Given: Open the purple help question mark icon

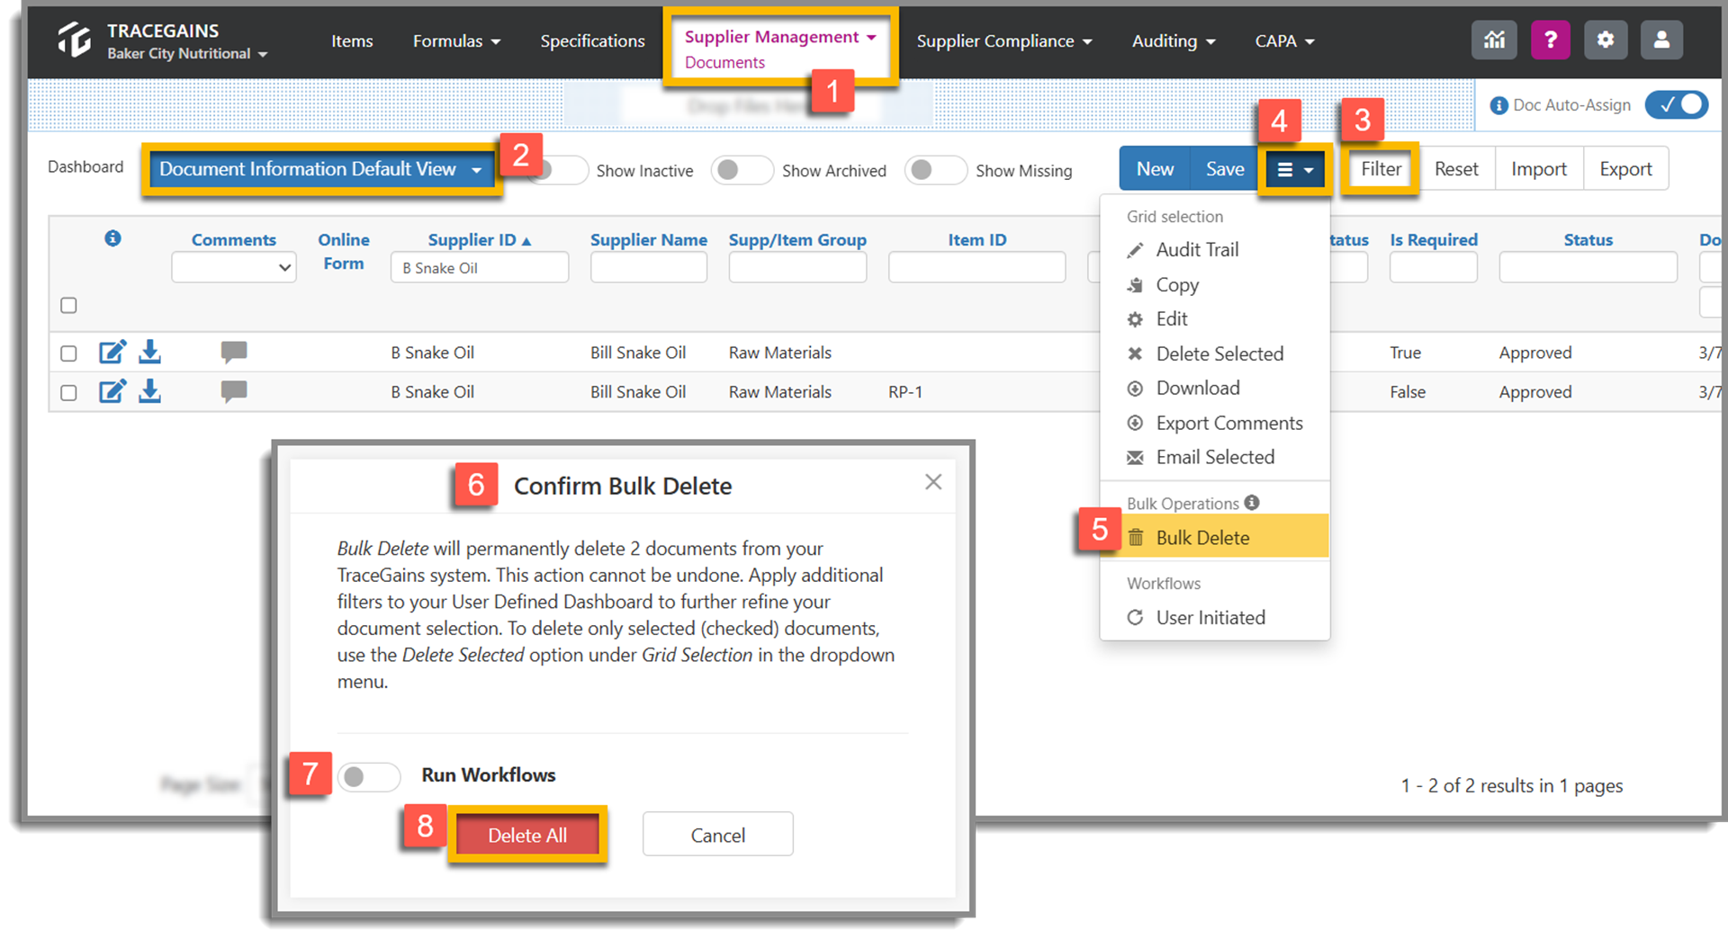Looking at the screenshot, I should point(1550,40).
